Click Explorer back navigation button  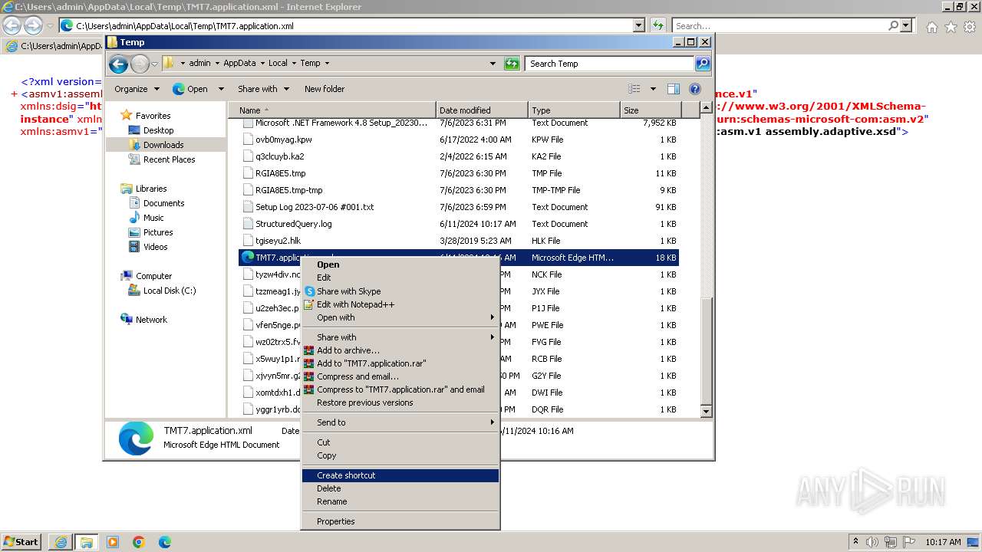(x=118, y=64)
